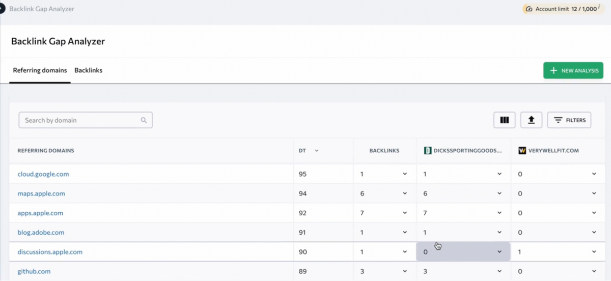This screenshot has height=281, width=611.
Task: Click the Account limit gauge icon
Action: [x=529, y=9]
